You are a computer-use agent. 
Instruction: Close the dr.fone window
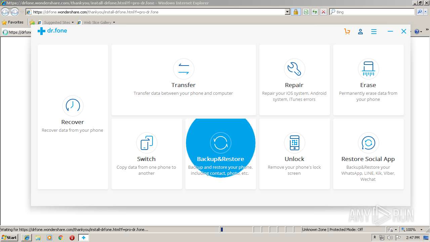point(404,31)
